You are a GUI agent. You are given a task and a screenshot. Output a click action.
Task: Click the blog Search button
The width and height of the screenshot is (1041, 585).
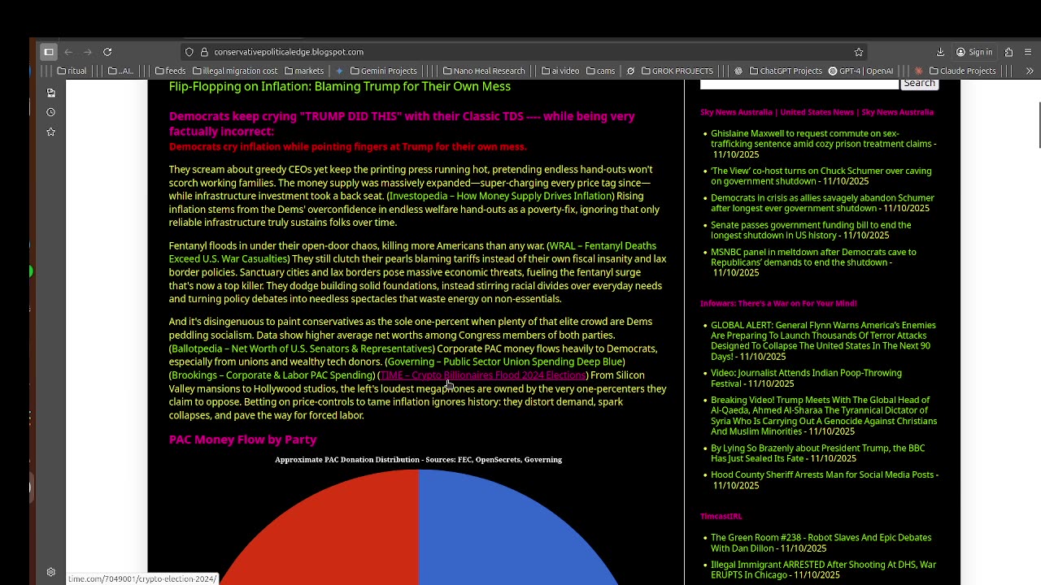(x=919, y=84)
